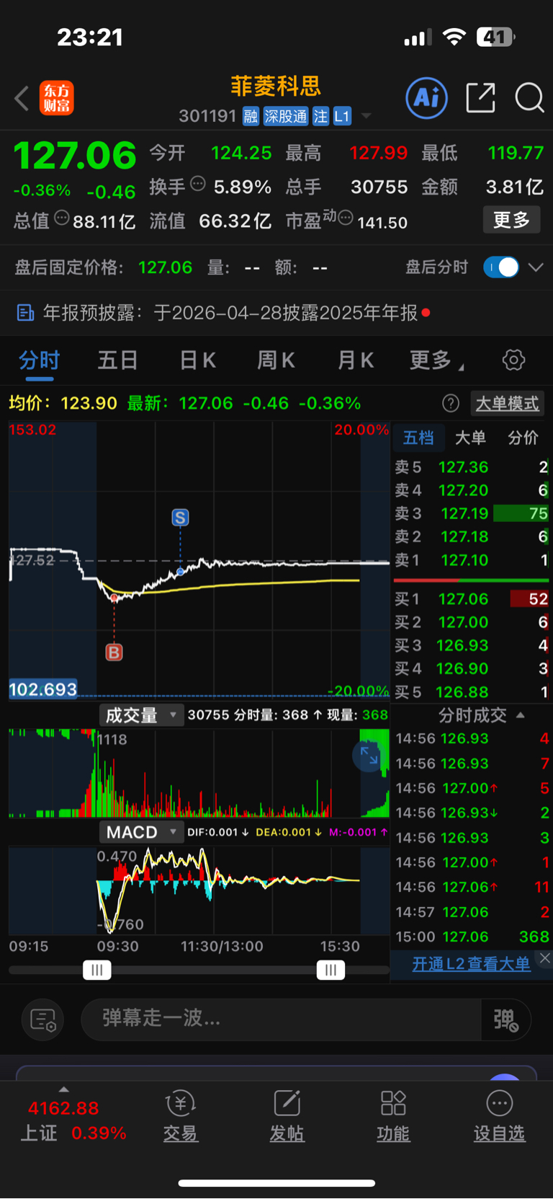Open the 发帖 post icon
Viewport: 553px width, 1199px height.
pos(287,1115)
